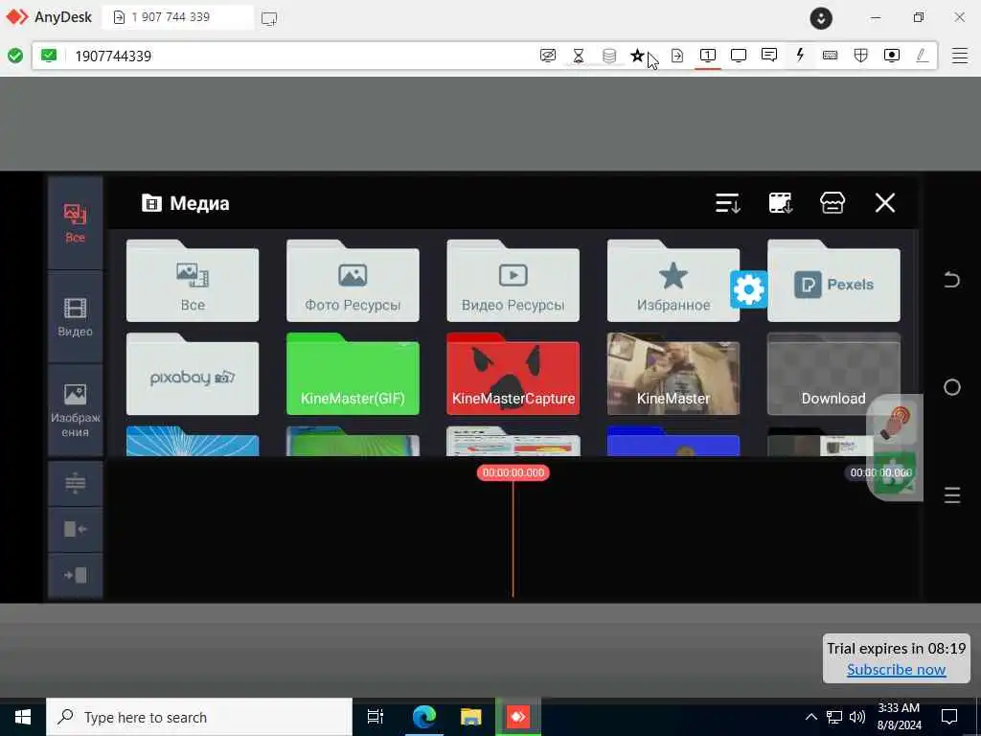Close the Медиа browser panel
The image size is (981, 736).
[885, 203]
